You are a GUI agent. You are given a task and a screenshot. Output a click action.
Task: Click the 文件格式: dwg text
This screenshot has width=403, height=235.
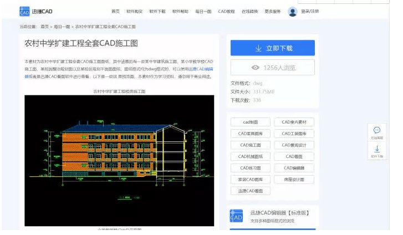[x=247, y=83]
